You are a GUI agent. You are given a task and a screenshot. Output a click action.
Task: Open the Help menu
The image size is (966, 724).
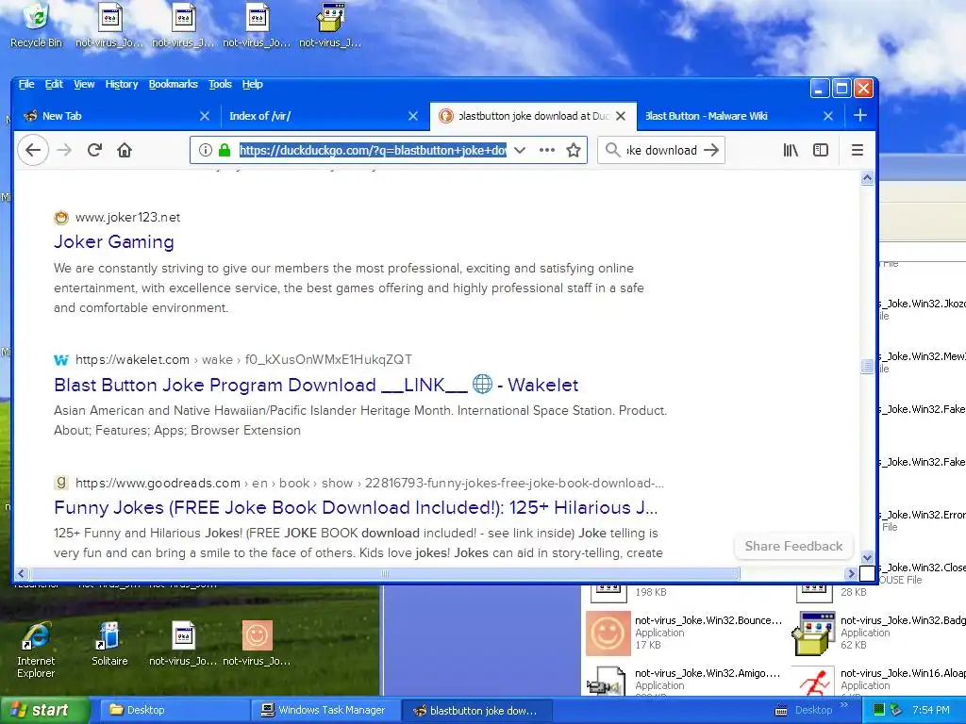pos(253,84)
